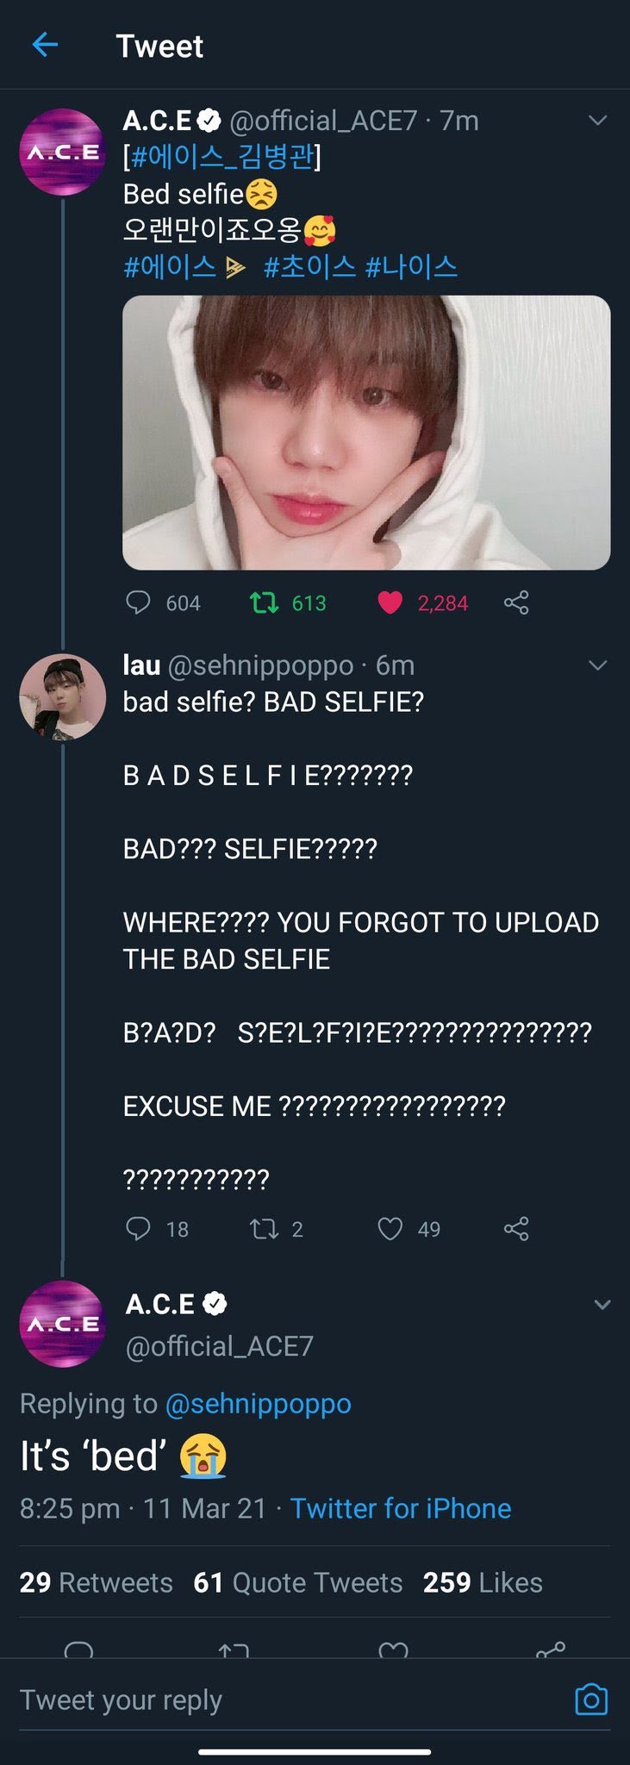
Task: Tap the Tweet your reply field
Action: point(293,1700)
